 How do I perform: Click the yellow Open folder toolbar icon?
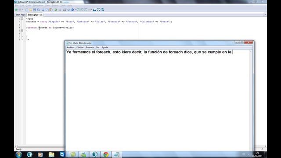(30, 10)
